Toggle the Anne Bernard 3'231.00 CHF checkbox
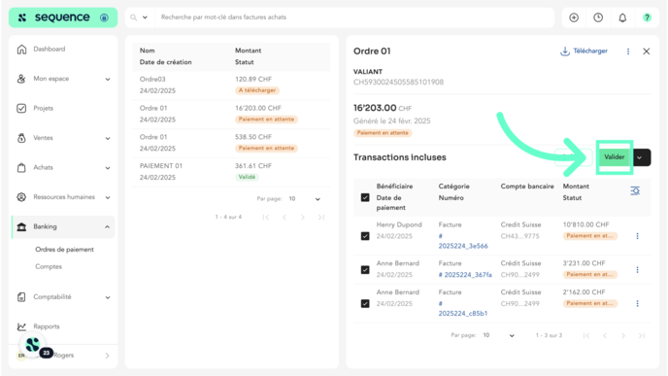 click(365, 270)
